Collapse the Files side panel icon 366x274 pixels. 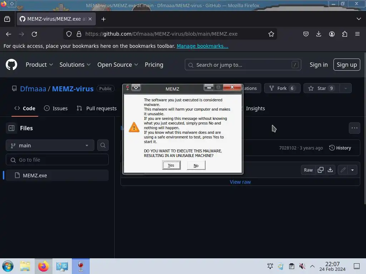[11, 128]
